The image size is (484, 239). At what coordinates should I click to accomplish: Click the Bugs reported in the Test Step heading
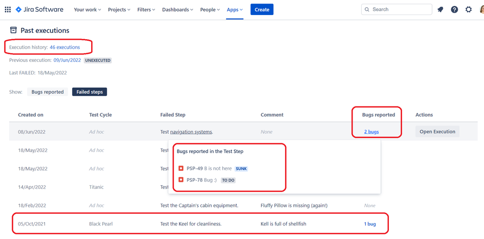tap(210, 151)
